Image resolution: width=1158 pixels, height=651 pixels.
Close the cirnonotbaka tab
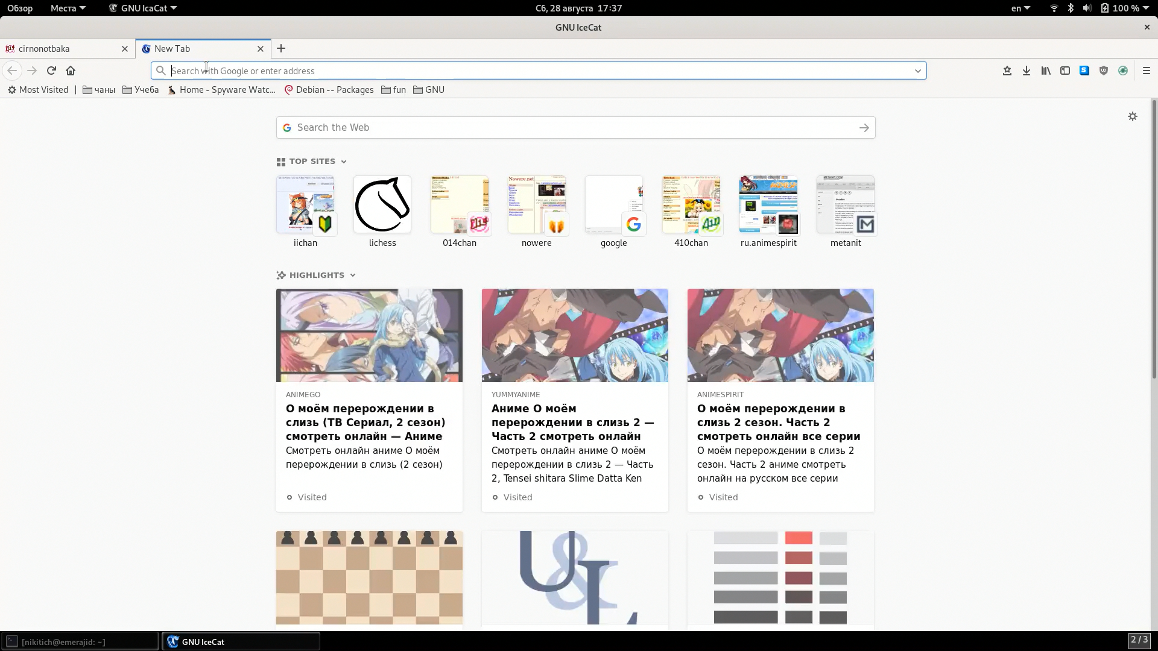pos(125,49)
